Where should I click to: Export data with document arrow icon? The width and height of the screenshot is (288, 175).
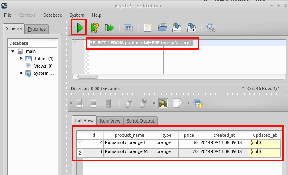[178, 103]
